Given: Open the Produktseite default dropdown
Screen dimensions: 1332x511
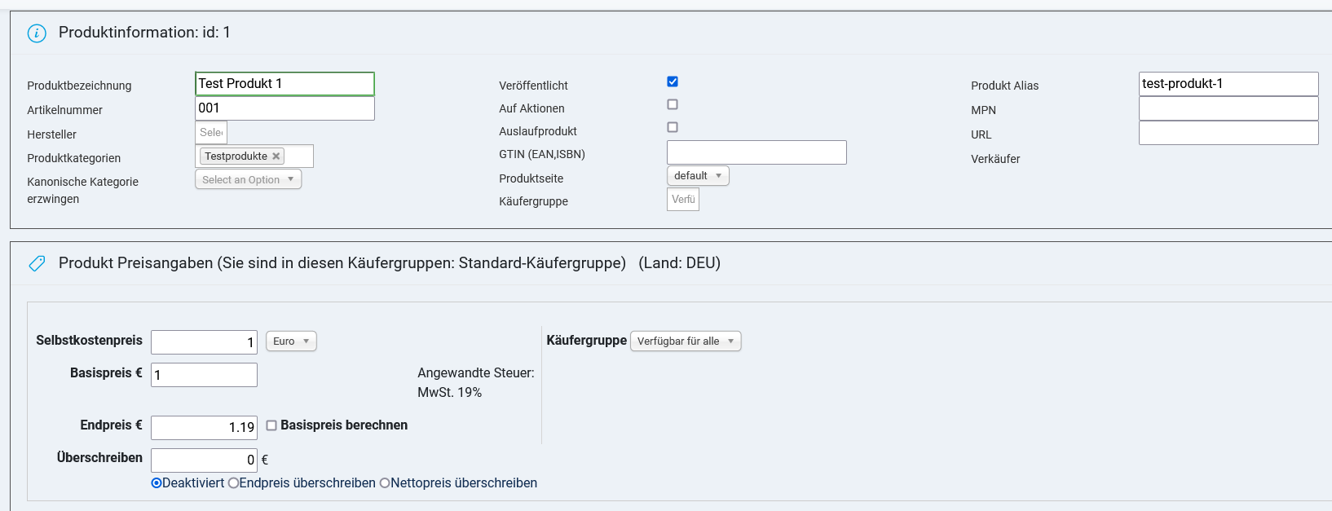Looking at the screenshot, I should pyautogui.click(x=698, y=176).
